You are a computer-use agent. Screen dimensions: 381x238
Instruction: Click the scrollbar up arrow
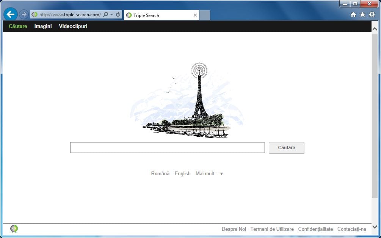click(375, 29)
